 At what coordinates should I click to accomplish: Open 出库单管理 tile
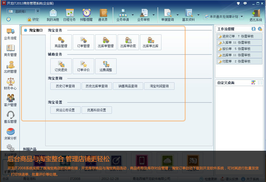pos(106,42)
